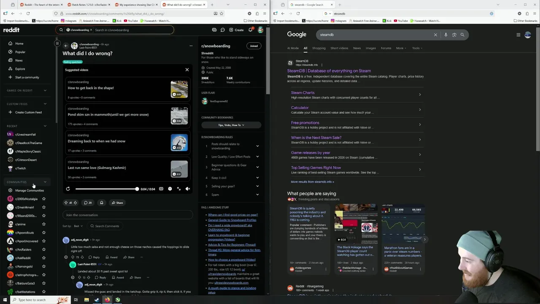Screen dimensions: 540x304
Task: Go to r/DeadlockTheGame in Recent
Action: coord(28,143)
